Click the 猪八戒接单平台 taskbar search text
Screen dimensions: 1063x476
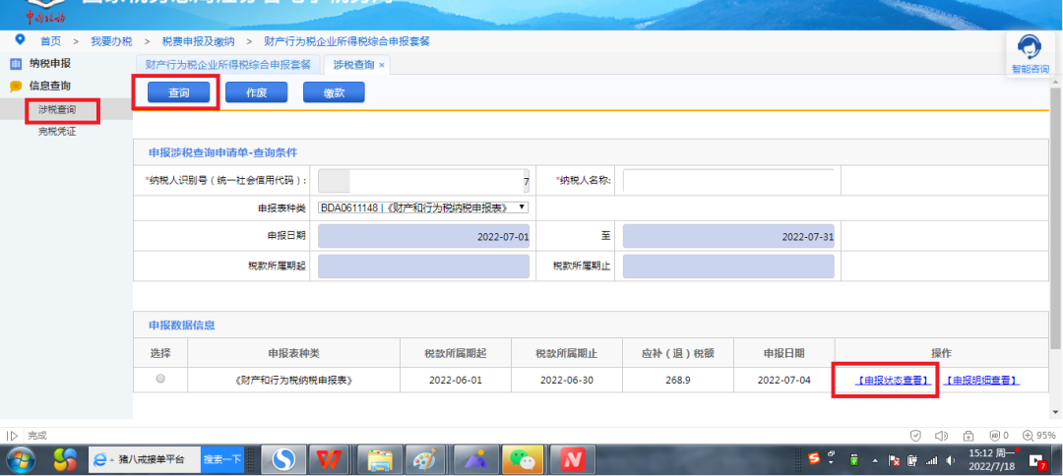point(151,459)
